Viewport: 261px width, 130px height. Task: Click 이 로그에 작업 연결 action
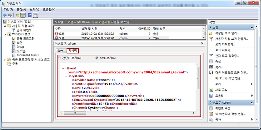tap(229, 78)
